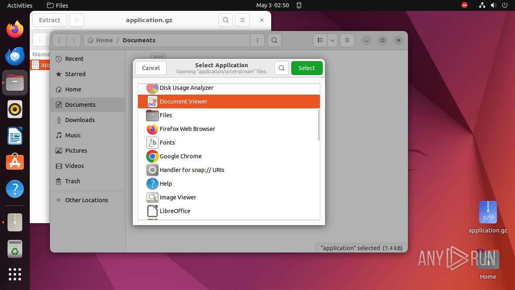Launch Firefox from the dock
This screenshot has height=290, width=515.
pos(15,29)
